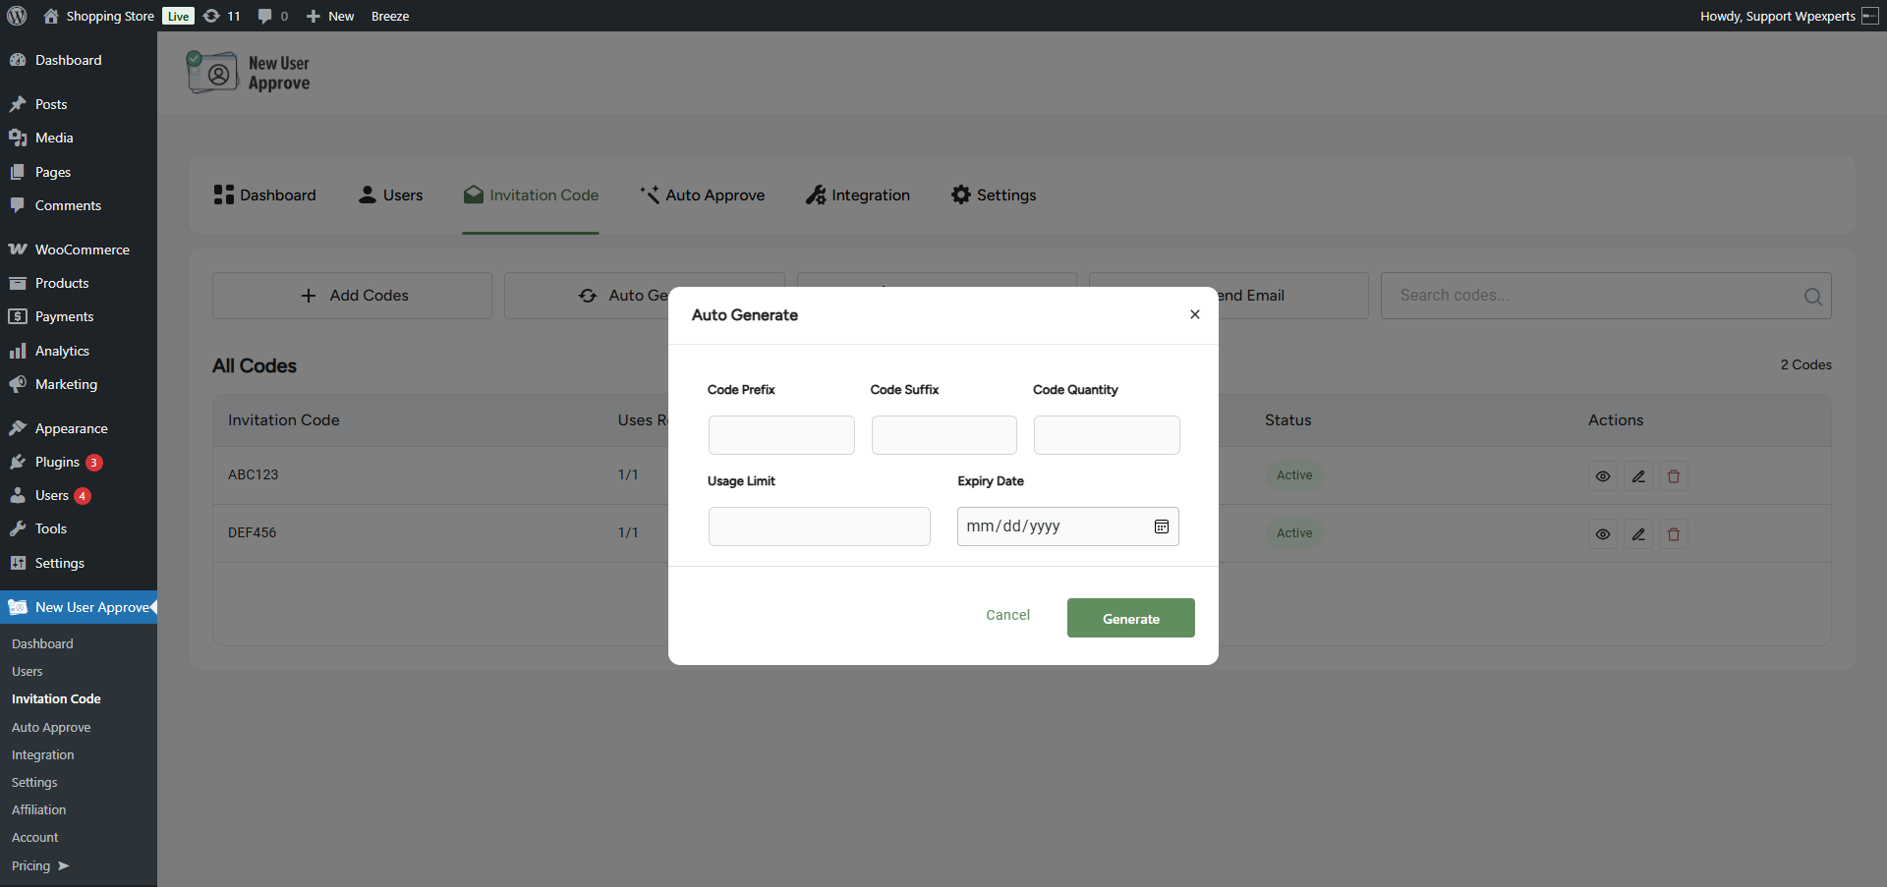This screenshot has width=1887, height=887.
Task: Close the Auto Generate dialog
Action: (x=1194, y=314)
